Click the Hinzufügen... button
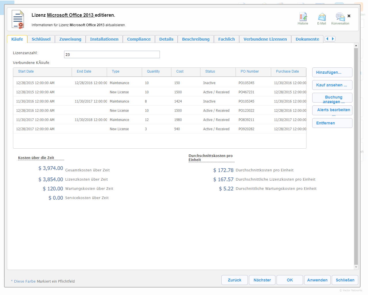Viewport: 368px width, 295px height. [x=332, y=72]
